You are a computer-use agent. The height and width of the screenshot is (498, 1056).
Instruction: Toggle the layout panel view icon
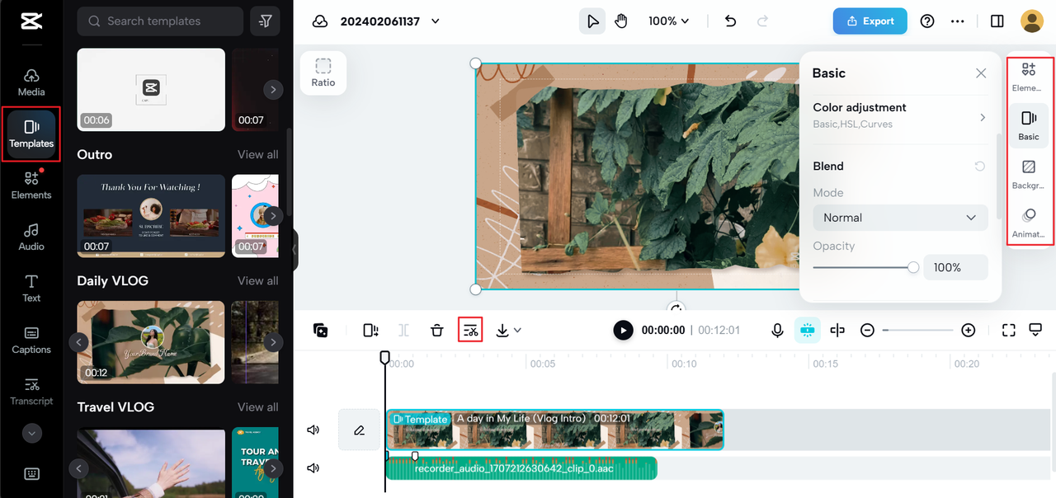(997, 21)
